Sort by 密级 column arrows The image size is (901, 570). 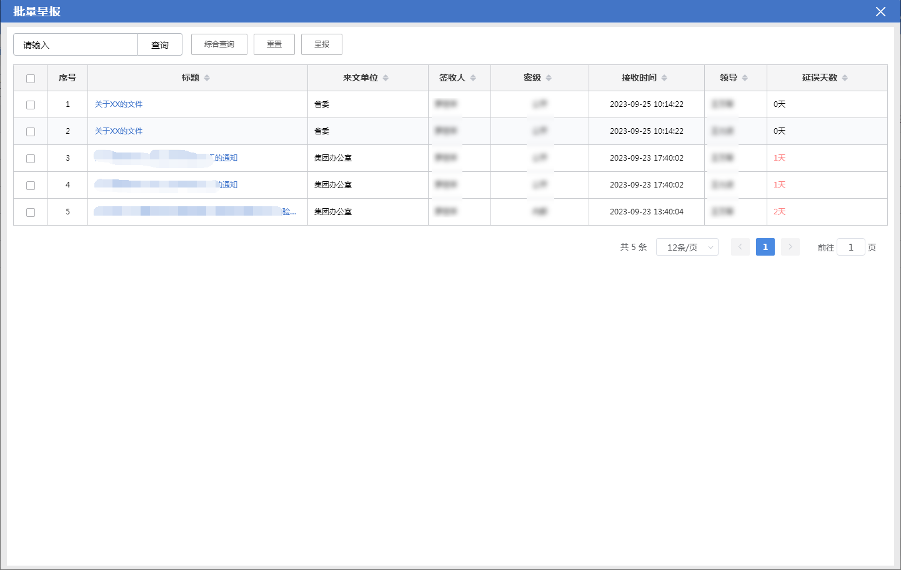click(x=549, y=78)
